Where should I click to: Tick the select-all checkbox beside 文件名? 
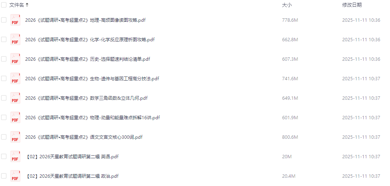4,5
